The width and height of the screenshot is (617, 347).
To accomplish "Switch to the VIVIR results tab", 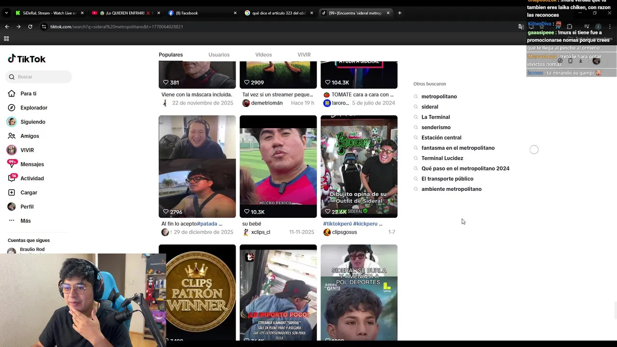I will (304, 54).
